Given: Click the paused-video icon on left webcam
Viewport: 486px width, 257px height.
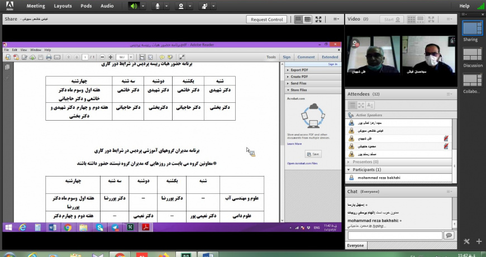Looking at the screenshot, I should [x=355, y=43].
